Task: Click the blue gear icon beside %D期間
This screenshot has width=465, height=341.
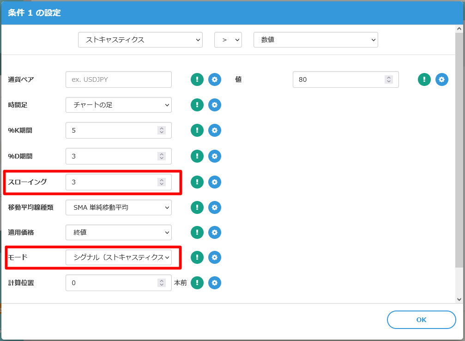Action: [x=214, y=156]
